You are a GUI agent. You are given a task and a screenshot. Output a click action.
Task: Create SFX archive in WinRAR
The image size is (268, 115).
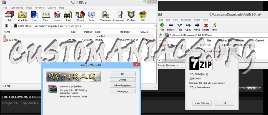coord(142,16)
